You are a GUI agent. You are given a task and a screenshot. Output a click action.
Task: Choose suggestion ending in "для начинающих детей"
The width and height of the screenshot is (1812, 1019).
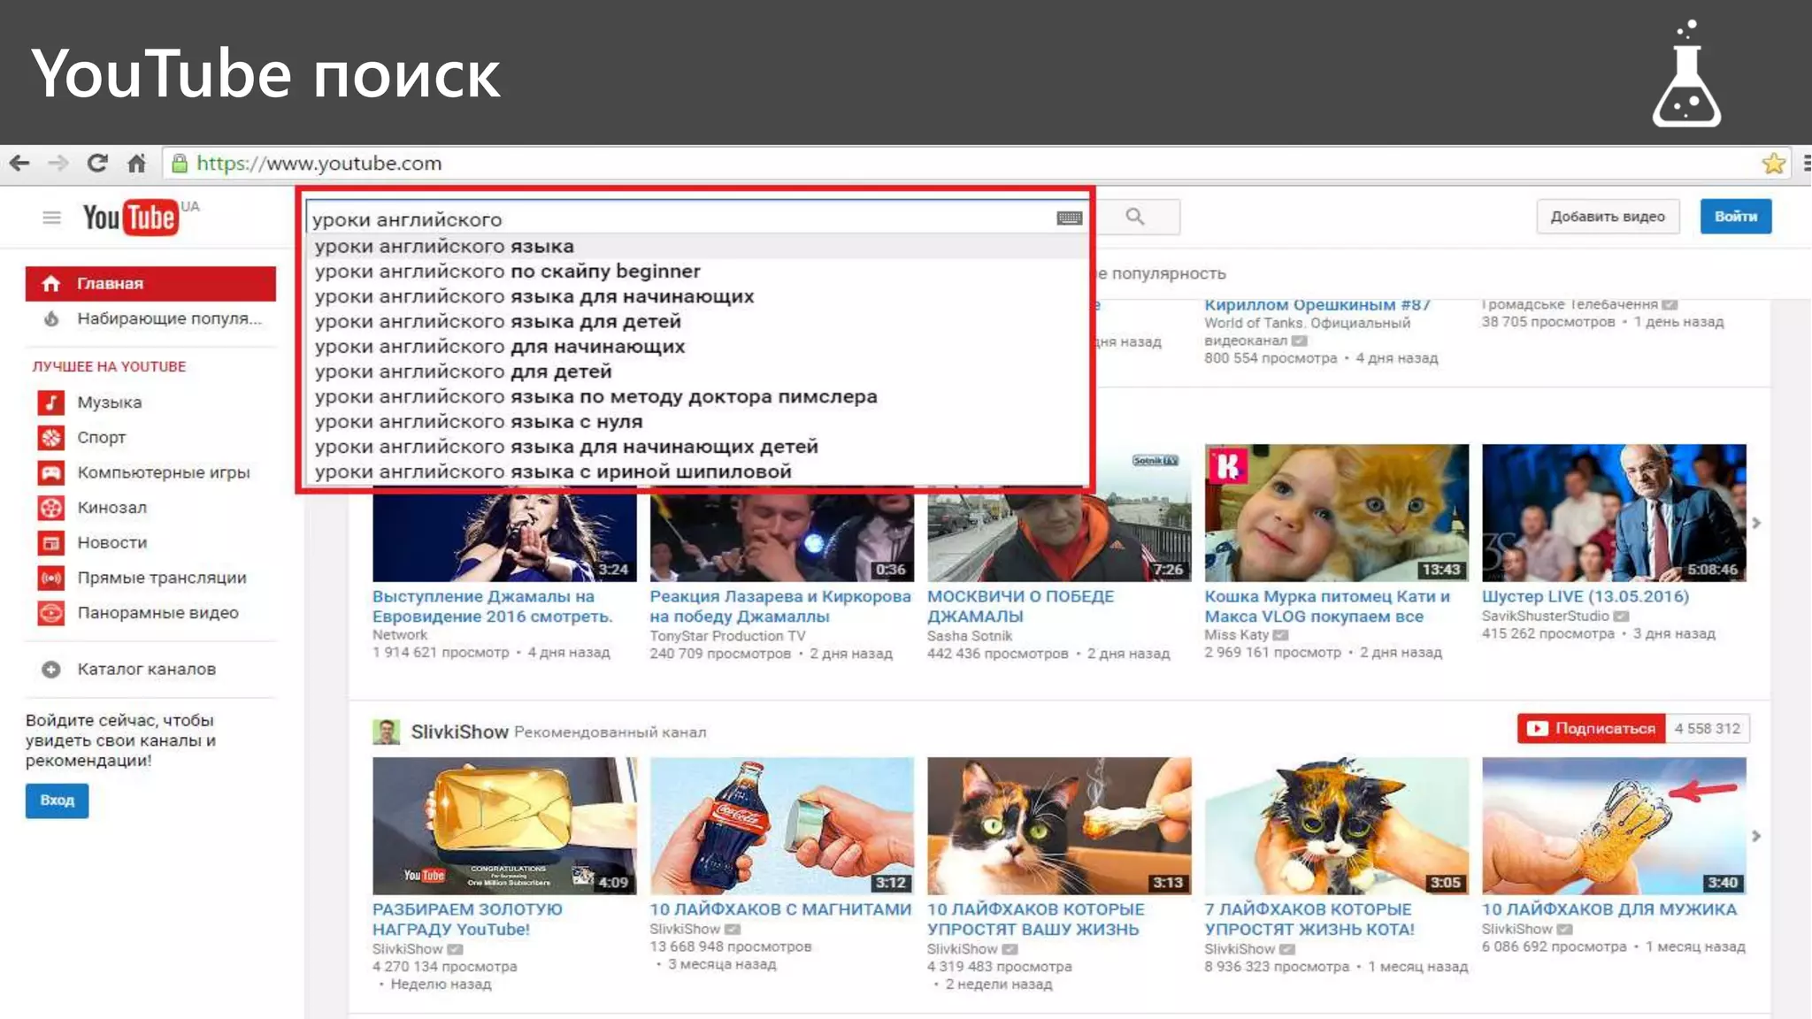[x=698, y=447]
